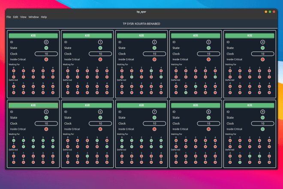
Task: Click the Inside Critical indicator of process 2
Action: click(x=154, y=59)
